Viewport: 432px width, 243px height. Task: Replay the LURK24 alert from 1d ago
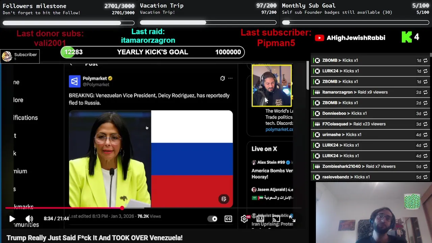pos(425,71)
